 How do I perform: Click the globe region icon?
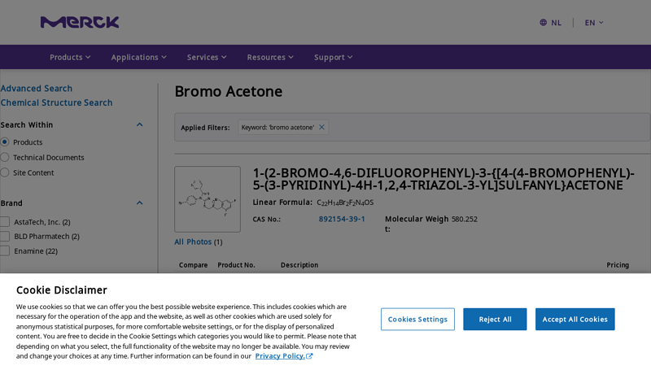coord(543,23)
